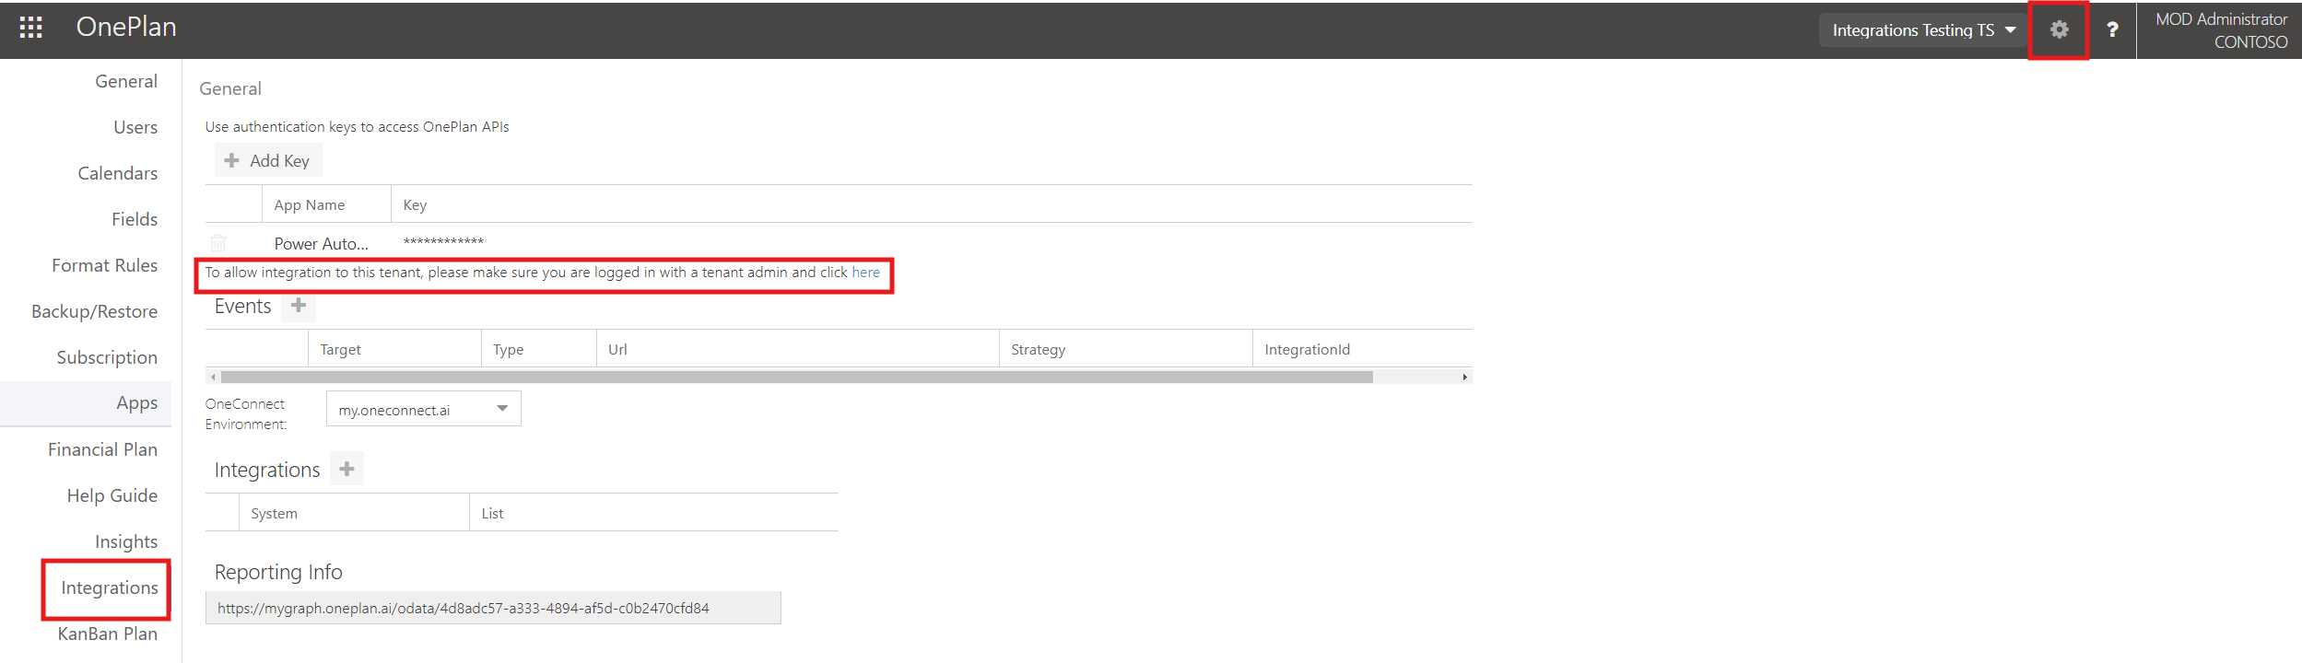Delete the Power Auto key with trash icon
2302x663 pixels.
[x=218, y=243]
